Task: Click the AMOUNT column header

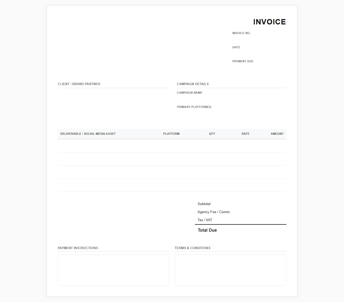Action: point(277,134)
